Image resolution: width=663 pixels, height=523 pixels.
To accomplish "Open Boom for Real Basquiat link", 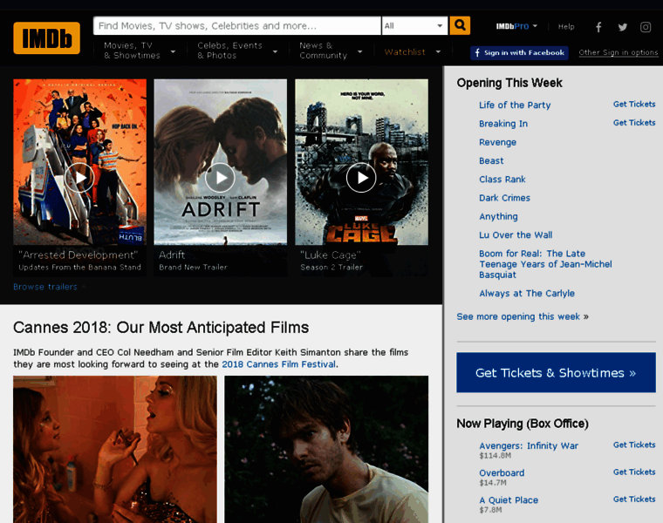I will pyautogui.click(x=545, y=264).
